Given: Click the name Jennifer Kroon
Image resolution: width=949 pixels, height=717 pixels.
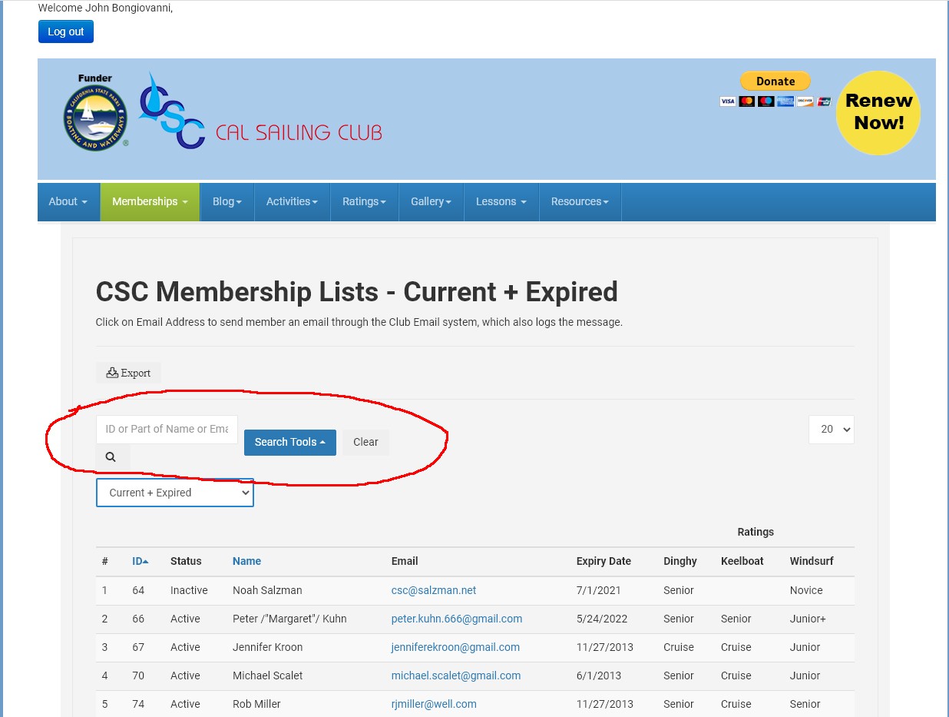Looking at the screenshot, I should click(267, 647).
